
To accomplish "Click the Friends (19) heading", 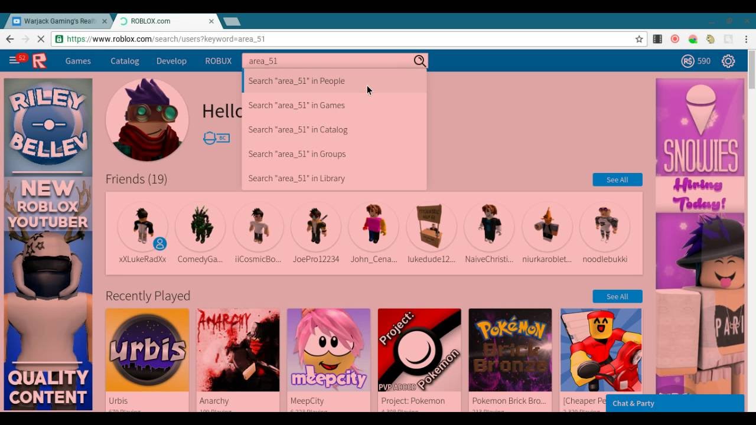I will pyautogui.click(x=136, y=179).
